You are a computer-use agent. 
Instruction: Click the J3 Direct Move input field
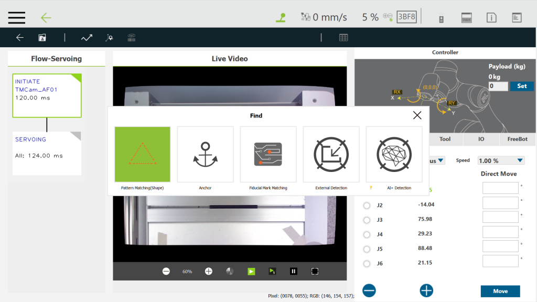pos(500,217)
